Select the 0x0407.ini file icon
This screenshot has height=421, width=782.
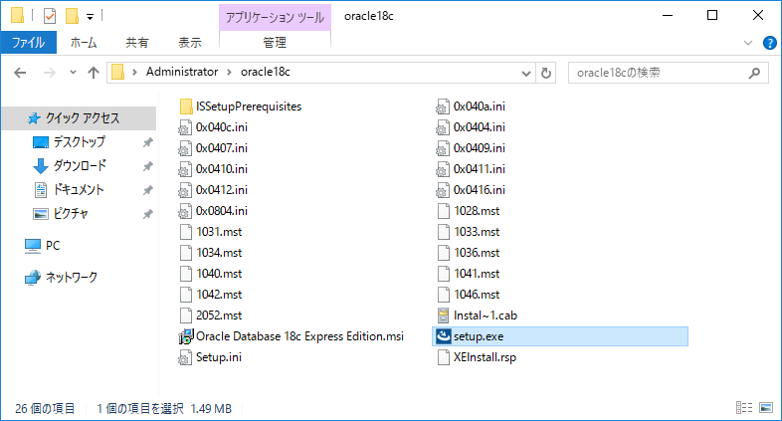(x=185, y=148)
